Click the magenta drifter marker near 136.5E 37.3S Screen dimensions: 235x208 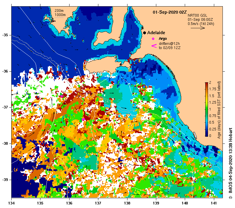[x=83, y=119]
